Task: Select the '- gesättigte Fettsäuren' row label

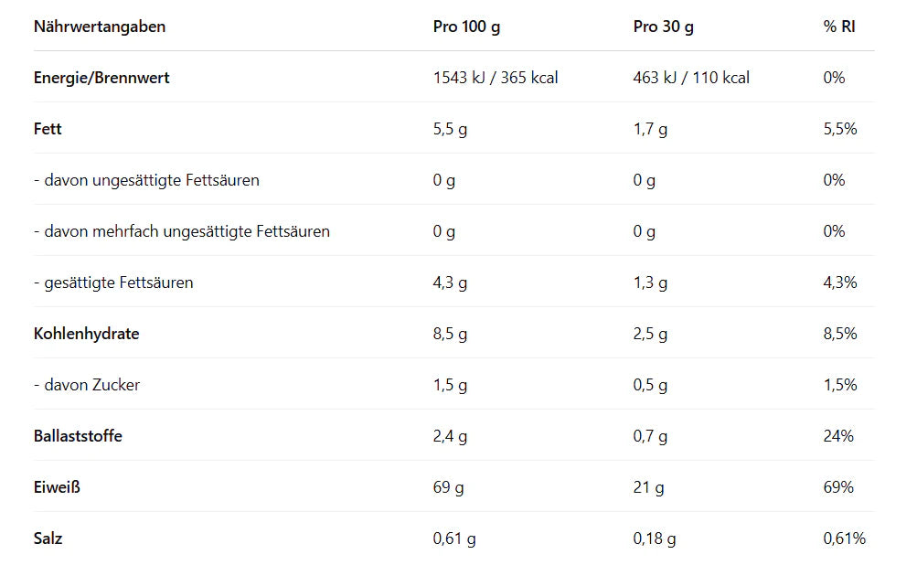Action: tap(113, 282)
